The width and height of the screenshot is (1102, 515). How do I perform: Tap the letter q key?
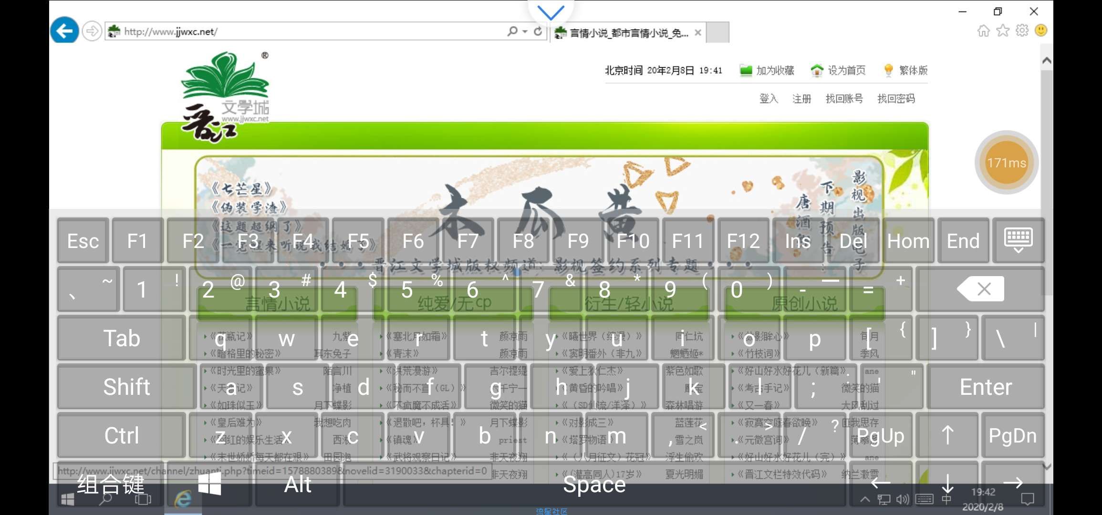coord(220,338)
